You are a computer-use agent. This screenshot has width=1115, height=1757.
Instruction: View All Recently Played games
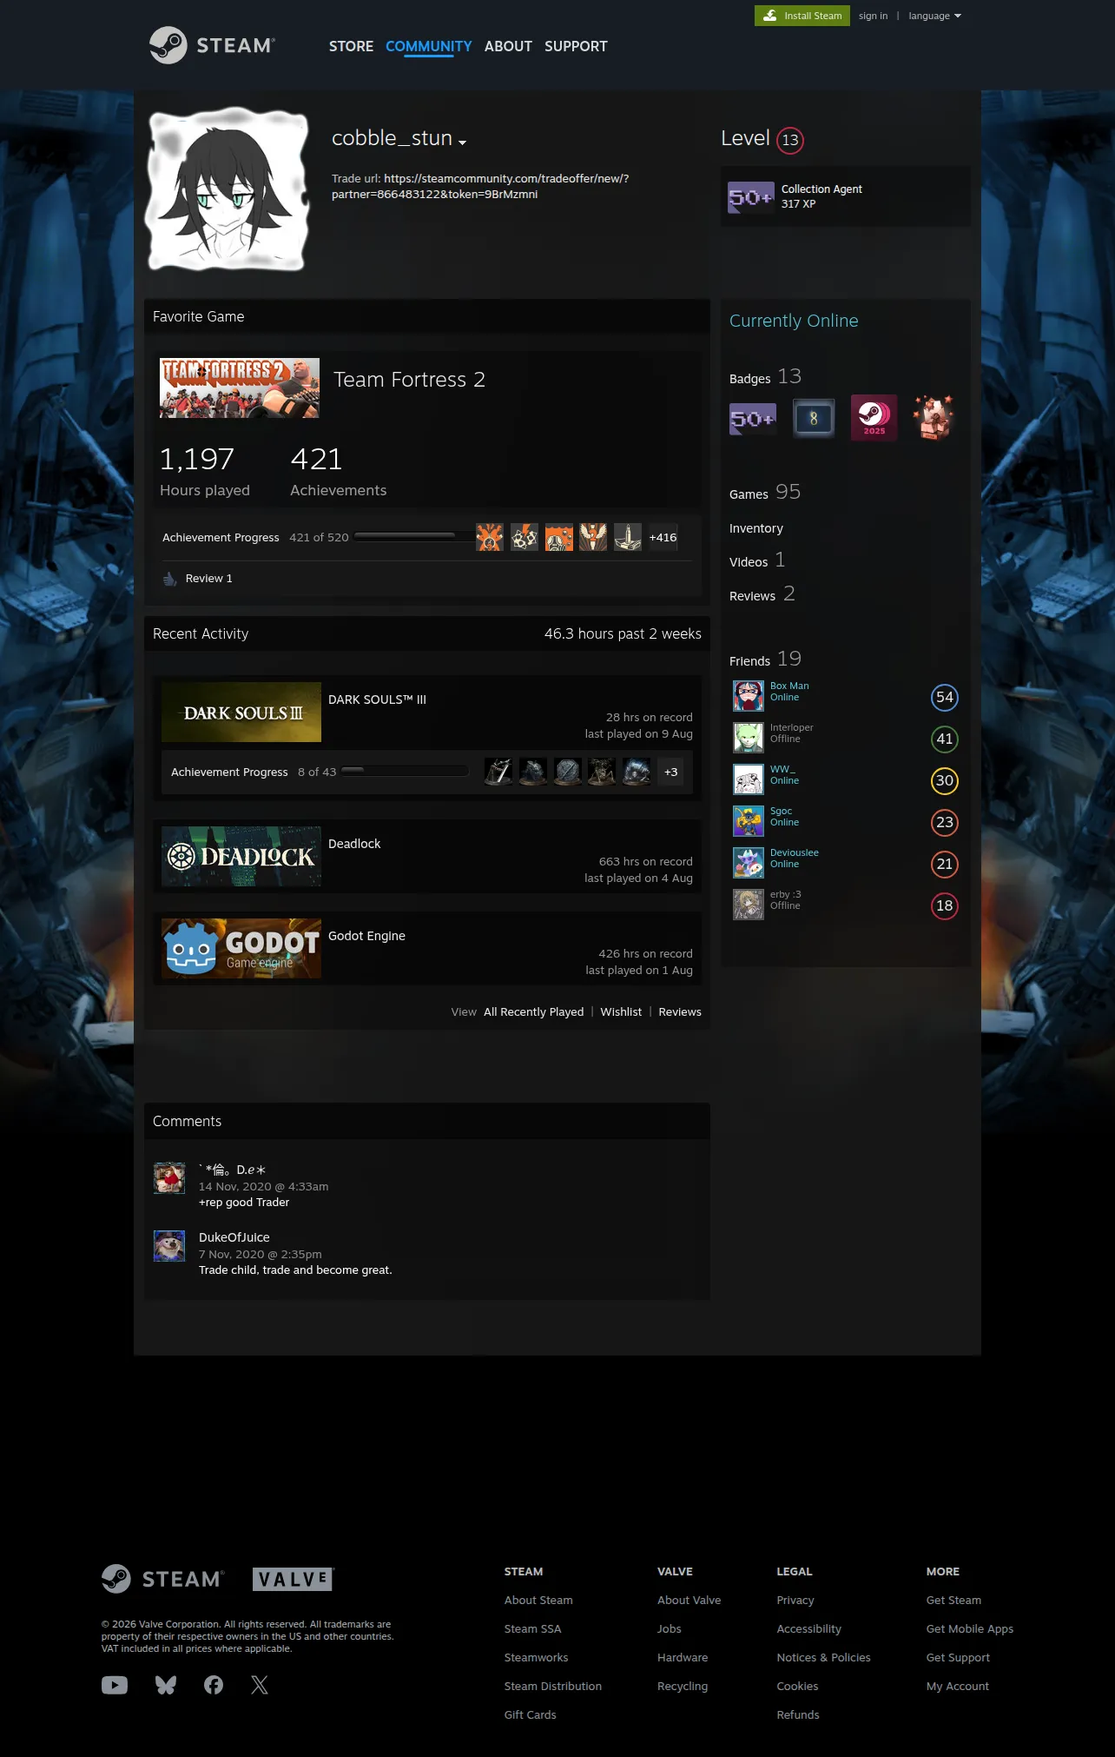click(534, 1011)
